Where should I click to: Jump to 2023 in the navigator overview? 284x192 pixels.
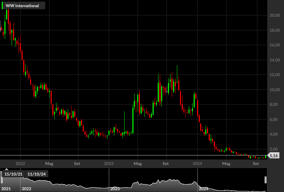(115, 189)
